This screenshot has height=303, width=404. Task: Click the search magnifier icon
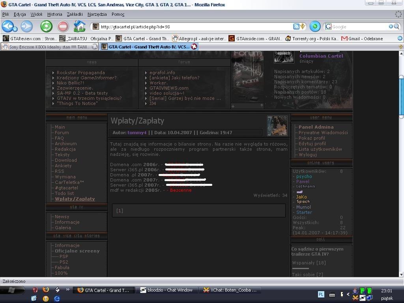click(x=396, y=26)
